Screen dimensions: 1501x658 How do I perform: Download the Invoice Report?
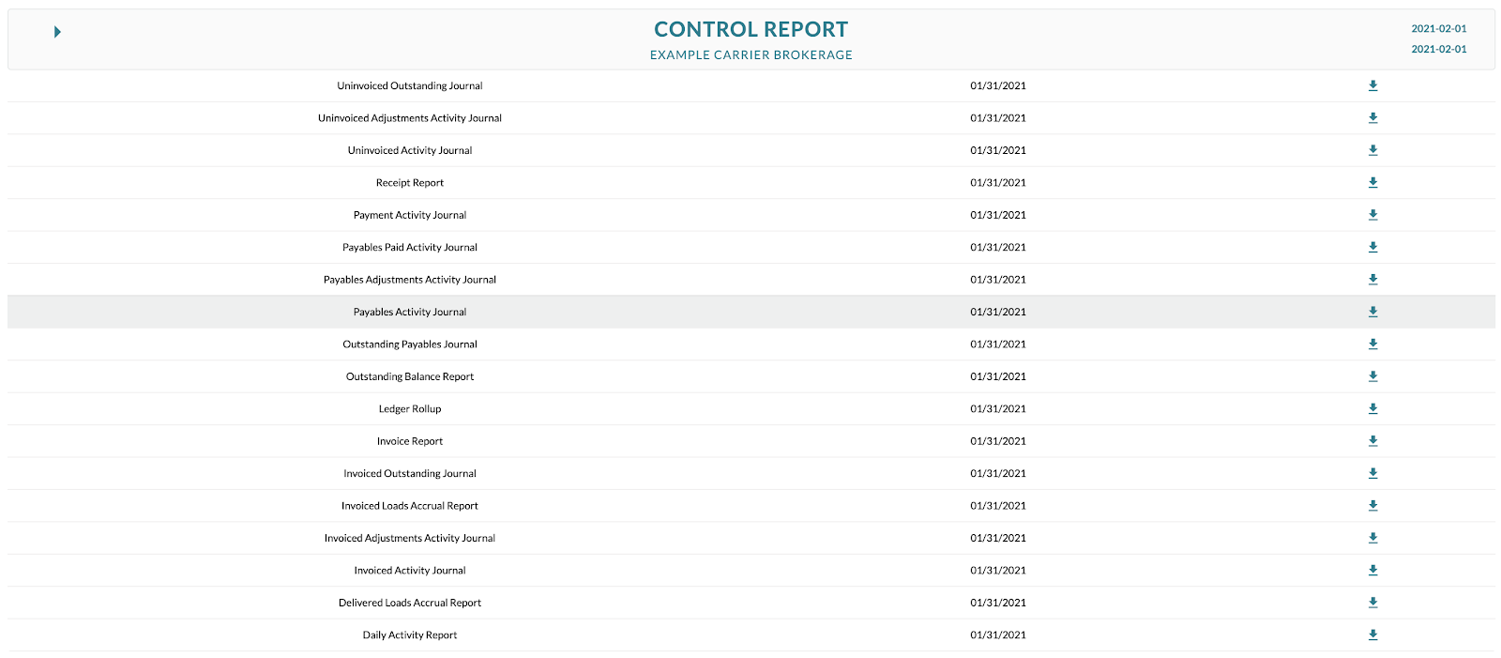tap(1372, 440)
